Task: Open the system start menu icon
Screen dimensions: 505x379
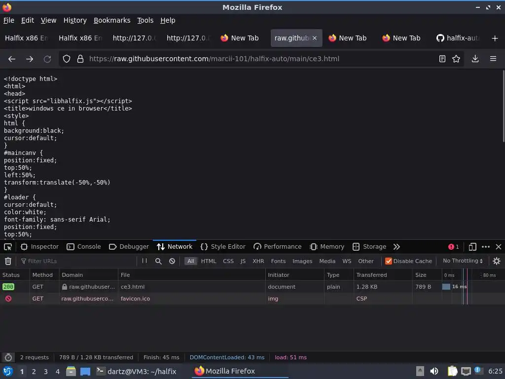Action: (x=8, y=371)
